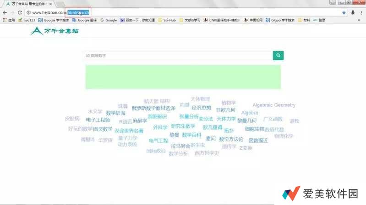
Task: Open the Glgoo 学术搜索 bookmark
Action: [280, 20]
